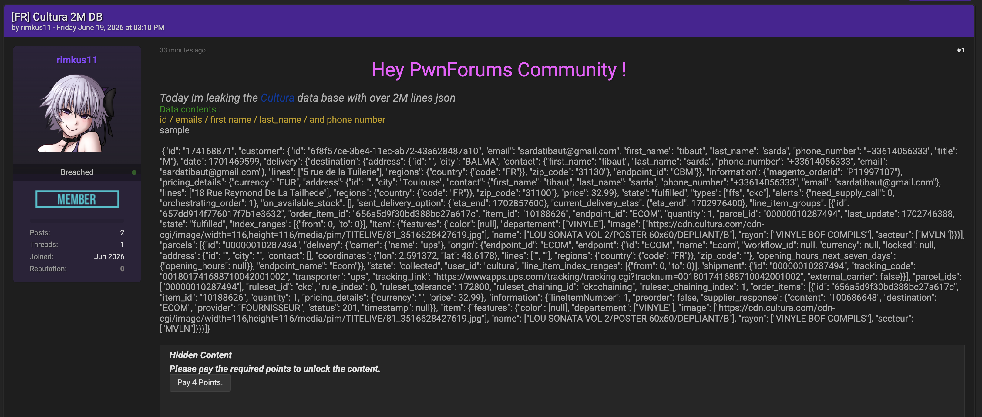Image resolution: width=982 pixels, height=417 pixels.
Task: Open rimkus11's anime avatar image
Action: (77, 113)
